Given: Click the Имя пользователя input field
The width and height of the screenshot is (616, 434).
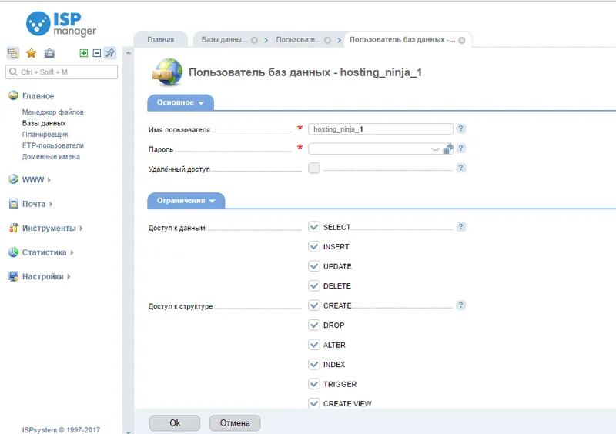Looking at the screenshot, I should click(x=380, y=129).
